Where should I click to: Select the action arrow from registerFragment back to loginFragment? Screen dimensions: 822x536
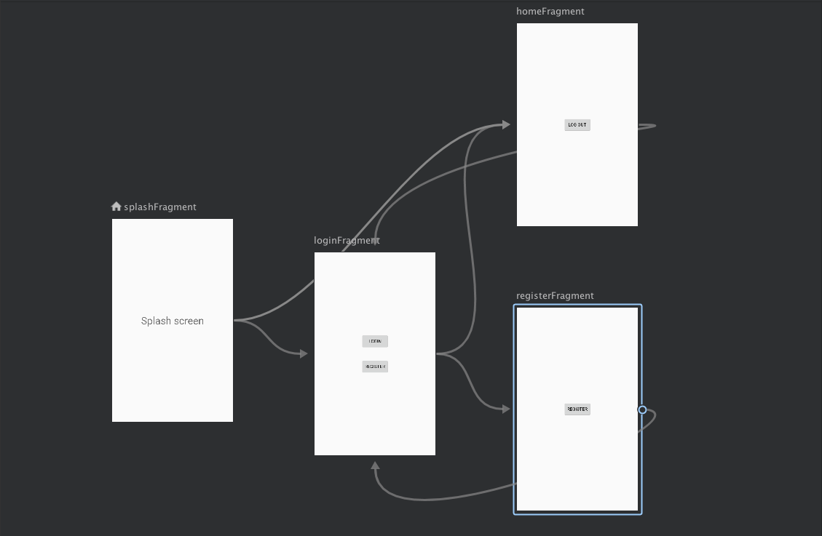pyautogui.click(x=437, y=498)
